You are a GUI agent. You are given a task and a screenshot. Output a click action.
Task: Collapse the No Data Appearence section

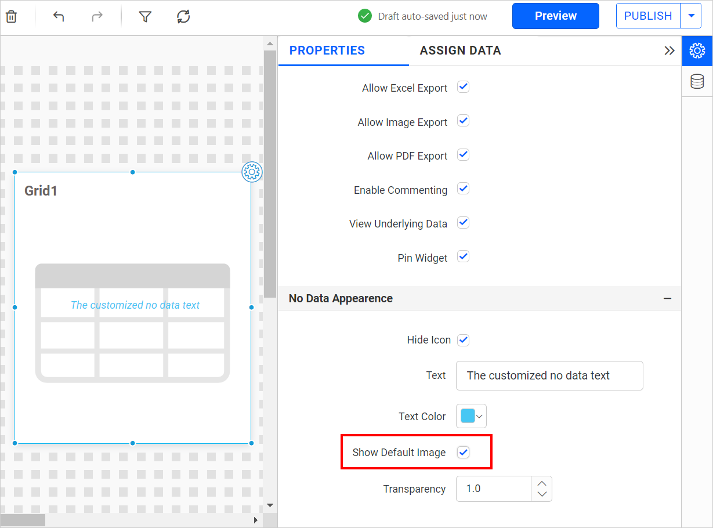point(667,299)
